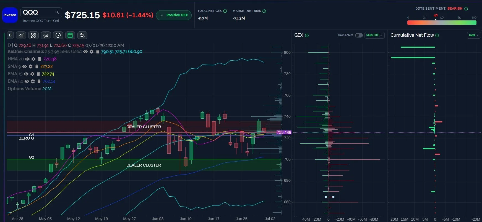This screenshot has width=482, height=222.
Task: Hide the SMA 9 indicator
Action: (x=25, y=66)
